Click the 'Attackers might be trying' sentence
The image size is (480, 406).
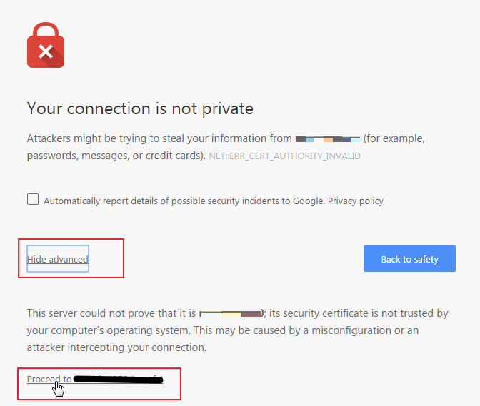(159, 139)
